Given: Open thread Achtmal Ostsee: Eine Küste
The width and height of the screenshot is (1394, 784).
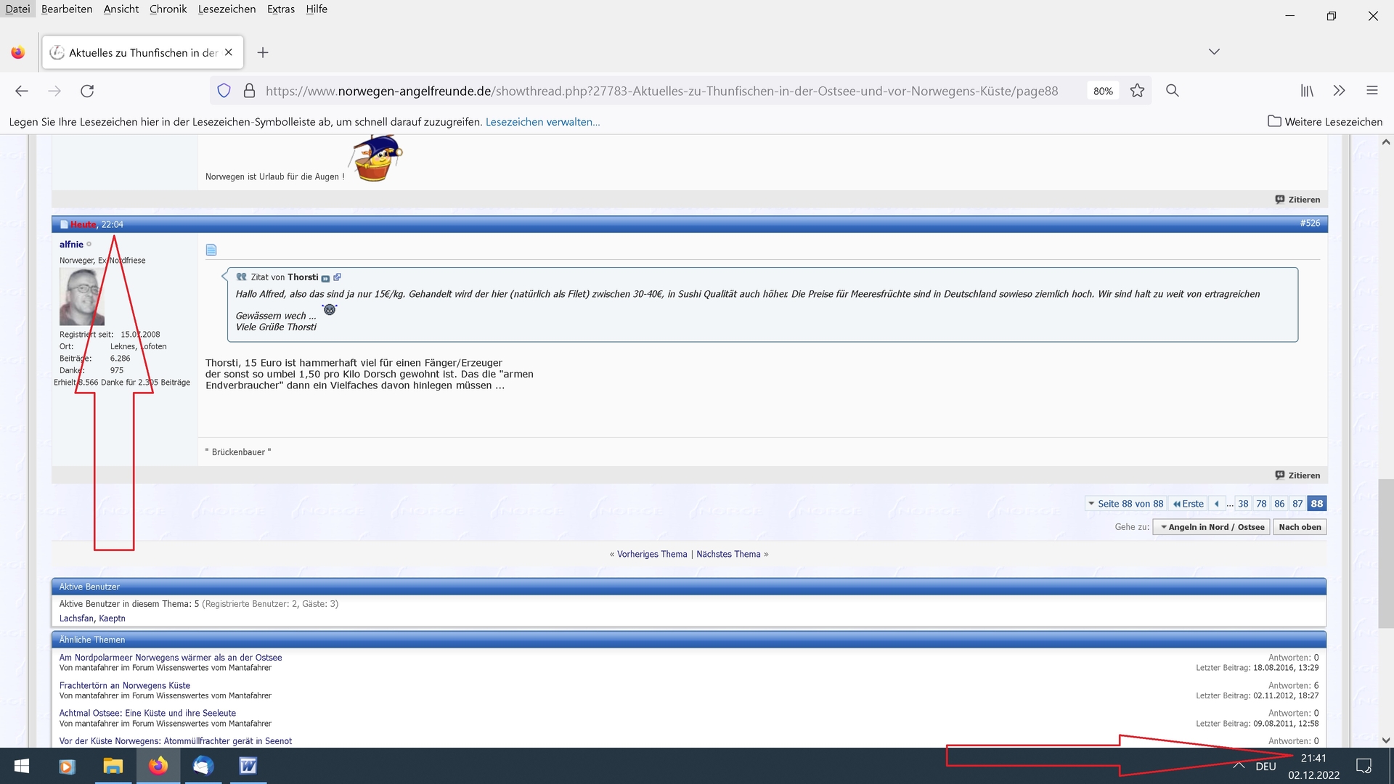Looking at the screenshot, I should (147, 713).
